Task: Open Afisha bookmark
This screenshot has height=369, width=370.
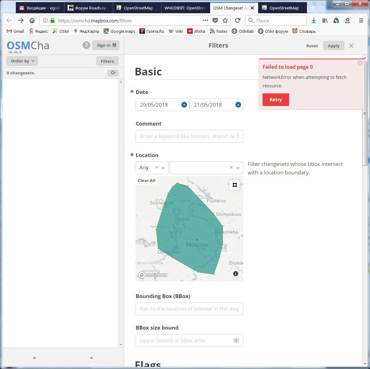Action: click(x=196, y=31)
